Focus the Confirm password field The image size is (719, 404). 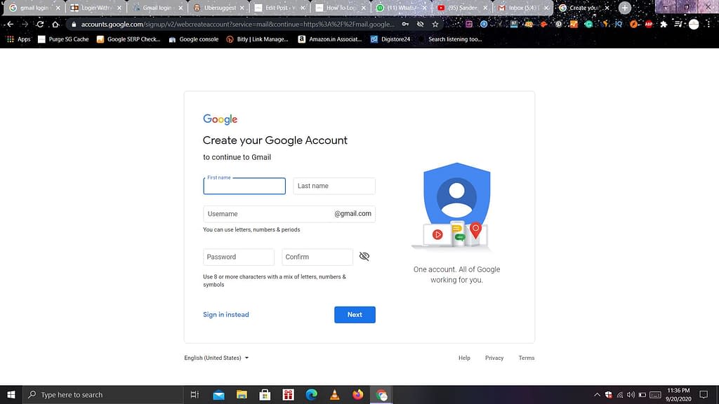[x=317, y=257]
